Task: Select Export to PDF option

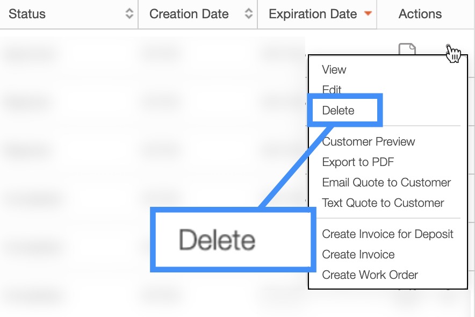Action: 358,162
